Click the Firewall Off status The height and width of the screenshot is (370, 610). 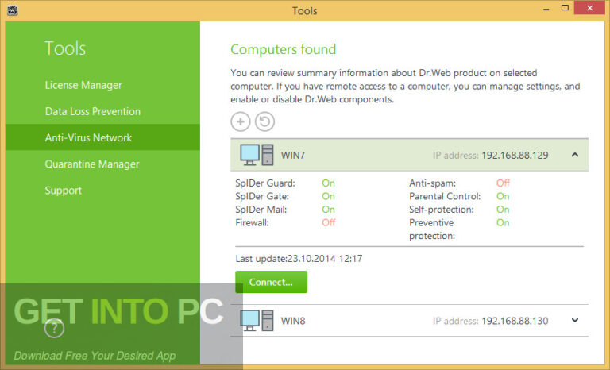point(329,222)
